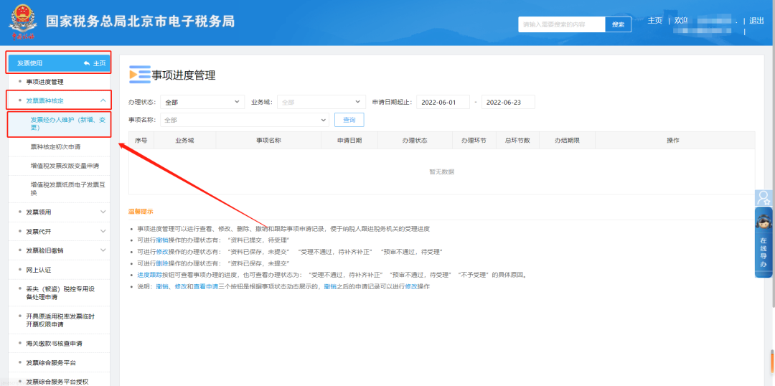This screenshot has height=386, width=775.
Task: Click 退出 to log out
Action: coord(757,21)
